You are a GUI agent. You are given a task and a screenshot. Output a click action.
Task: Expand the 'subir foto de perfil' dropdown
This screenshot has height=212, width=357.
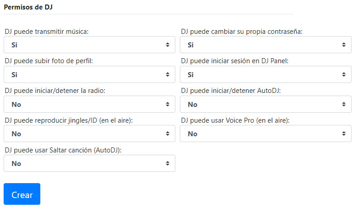coord(89,75)
